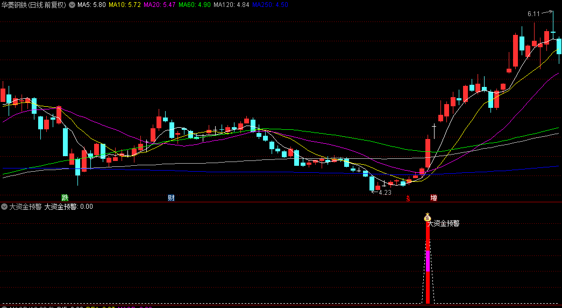Click the 4.23 low price annotation

click(x=385, y=193)
